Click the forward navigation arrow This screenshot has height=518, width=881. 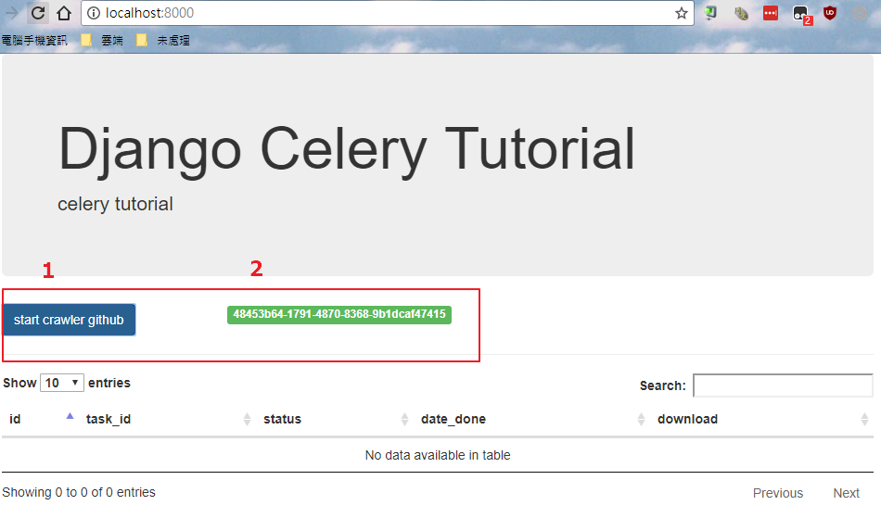[x=11, y=12]
